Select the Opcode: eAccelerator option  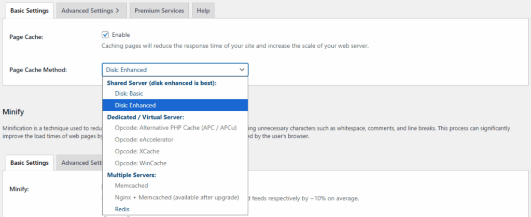[x=144, y=139]
